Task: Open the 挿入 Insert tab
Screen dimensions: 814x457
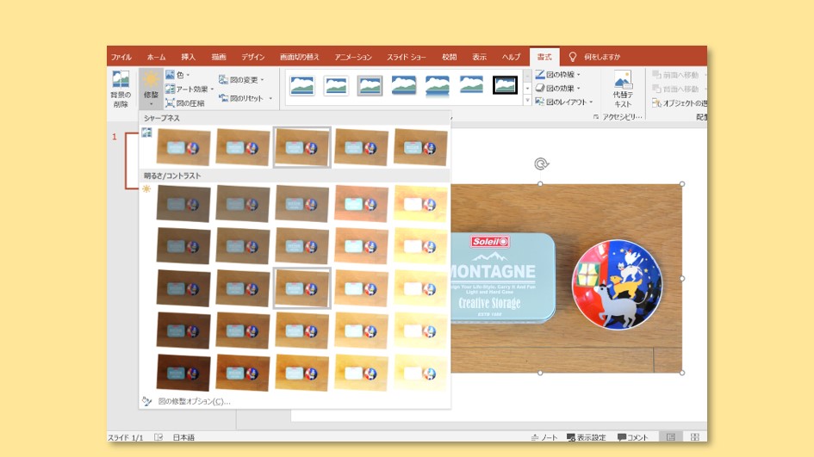Action: [x=188, y=57]
